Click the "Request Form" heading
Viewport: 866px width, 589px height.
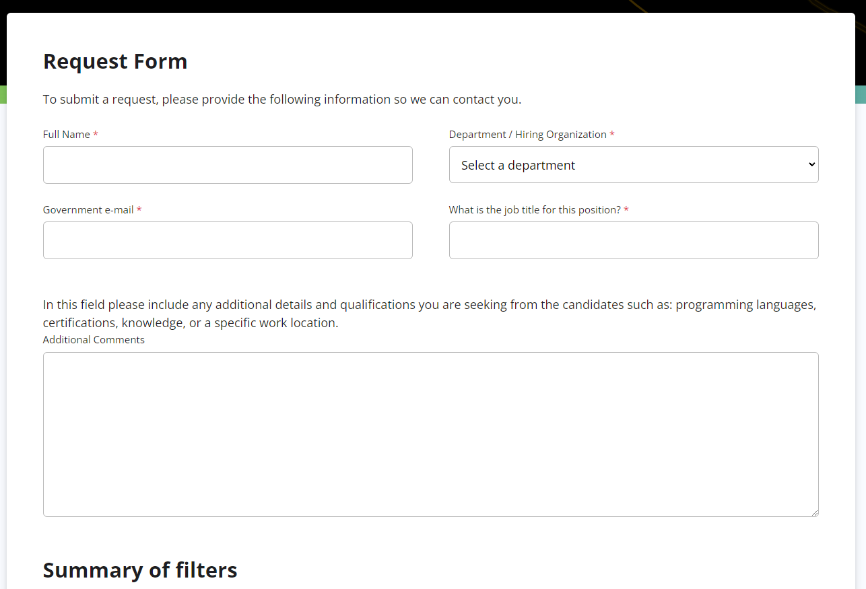pyautogui.click(x=115, y=61)
